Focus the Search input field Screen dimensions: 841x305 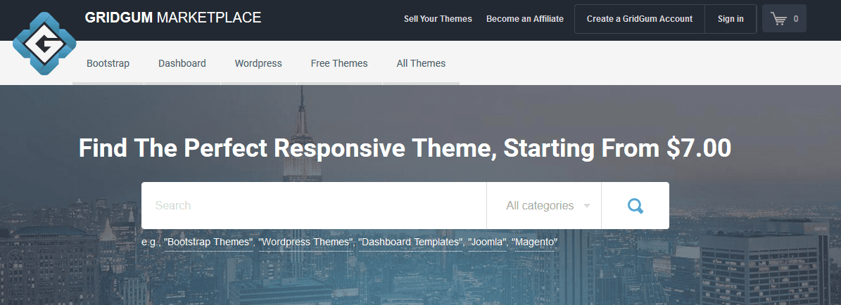coord(314,206)
